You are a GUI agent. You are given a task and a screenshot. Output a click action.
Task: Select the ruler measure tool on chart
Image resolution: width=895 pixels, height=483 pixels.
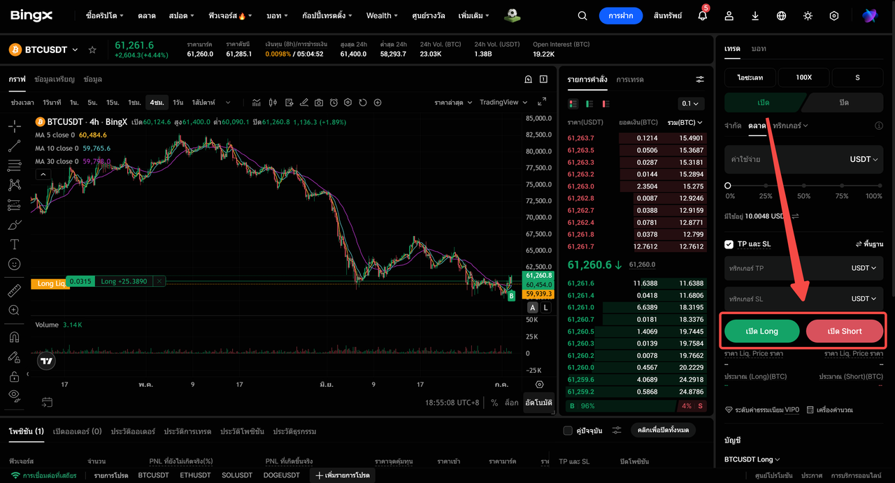coord(14,290)
